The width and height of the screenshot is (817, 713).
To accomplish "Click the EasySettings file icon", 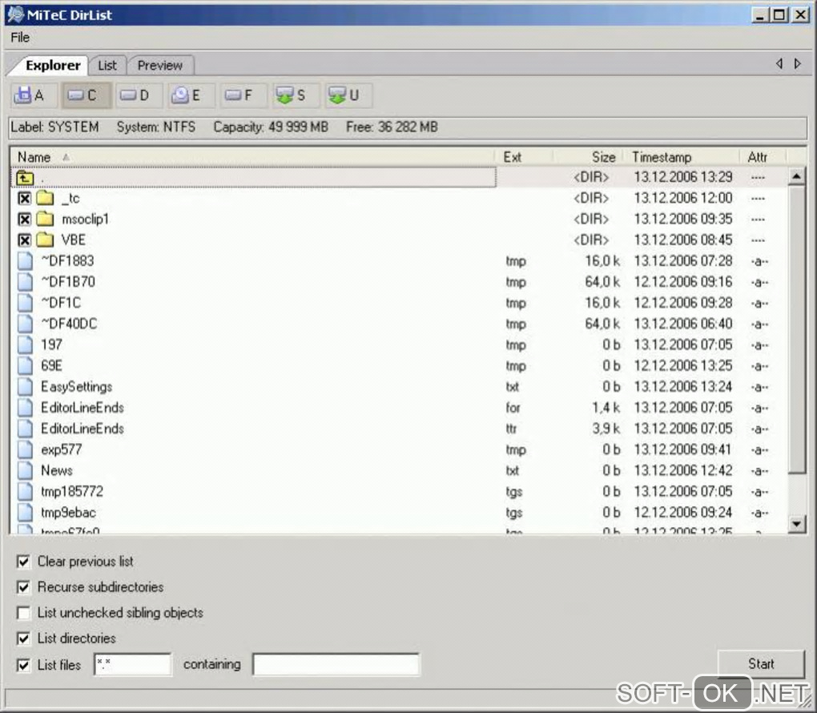I will 25,387.
